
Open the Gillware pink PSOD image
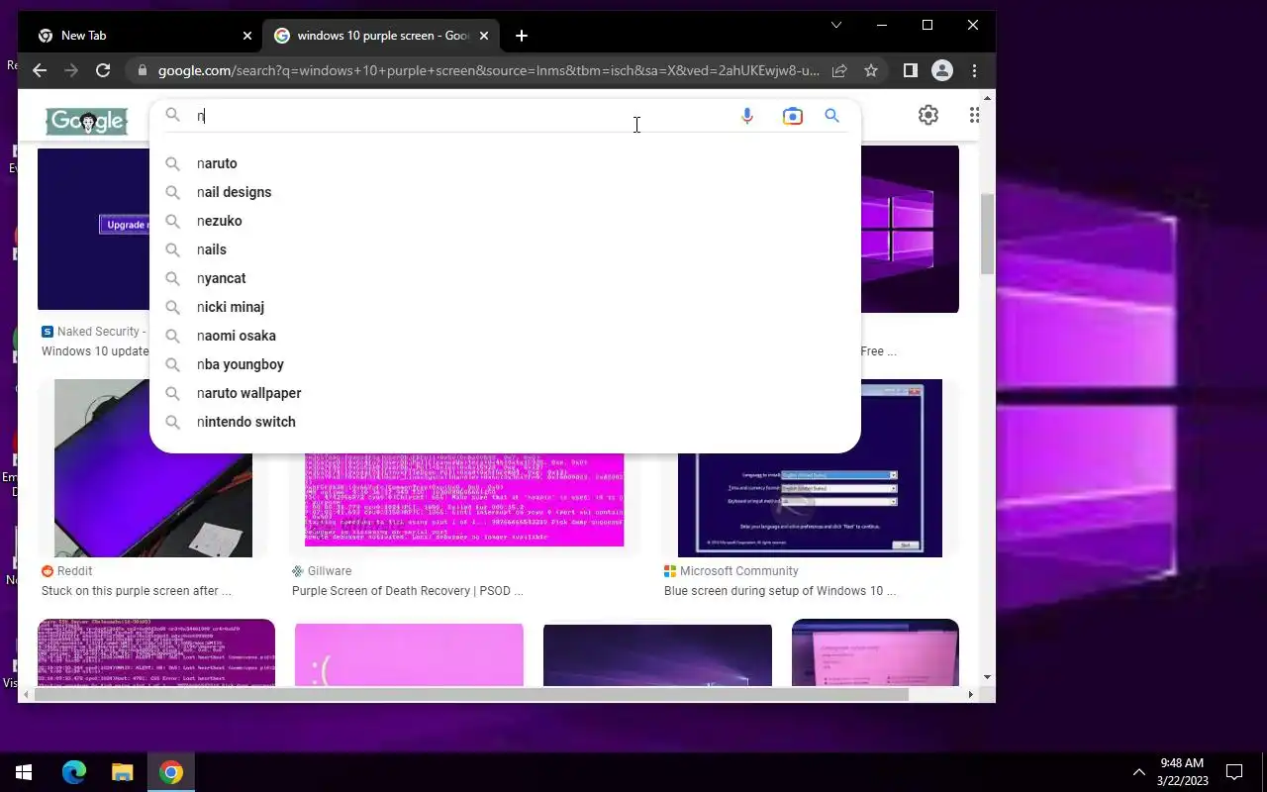[x=464, y=500]
